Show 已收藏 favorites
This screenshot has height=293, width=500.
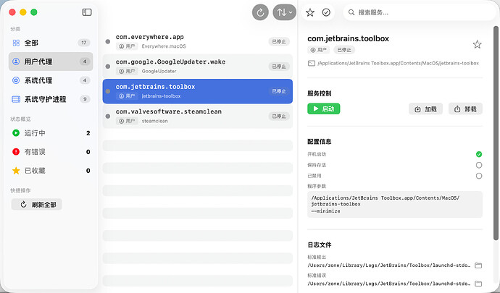tap(51, 171)
